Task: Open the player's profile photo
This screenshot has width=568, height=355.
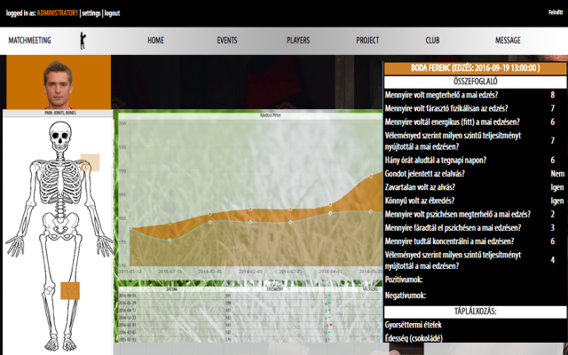Action: pyautogui.click(x=57, y=83)
